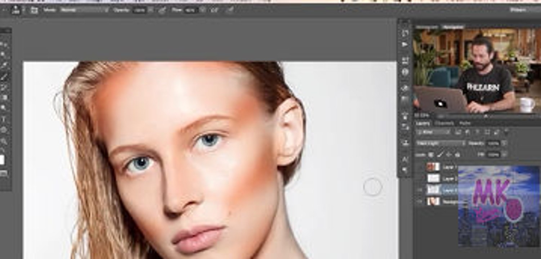Filter layers by type layers icon

tap(477, 132)
